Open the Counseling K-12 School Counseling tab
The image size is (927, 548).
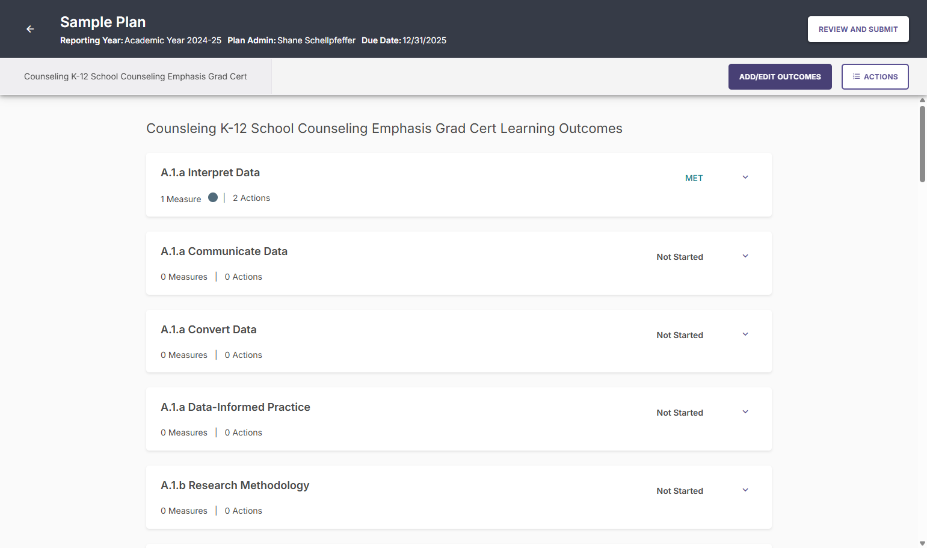(x=135, y=76)
